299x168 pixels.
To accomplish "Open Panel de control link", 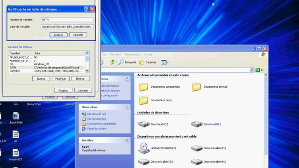I will [x=97, y=129].
